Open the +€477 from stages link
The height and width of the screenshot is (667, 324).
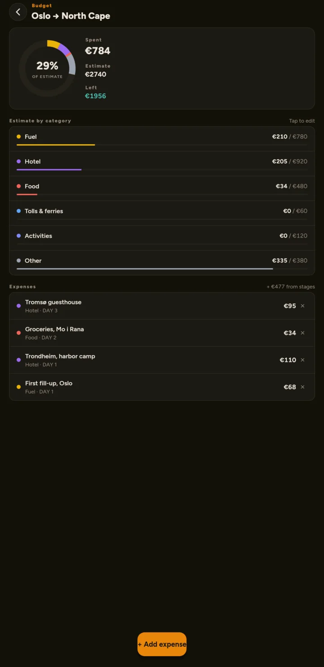pos(291,287)
